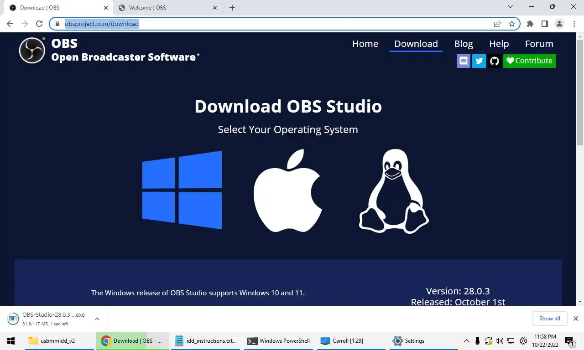Open Chrome three-dot menu
Image resolution: width=584 pixels, height=350 pixels.
(x=574, y=24)
